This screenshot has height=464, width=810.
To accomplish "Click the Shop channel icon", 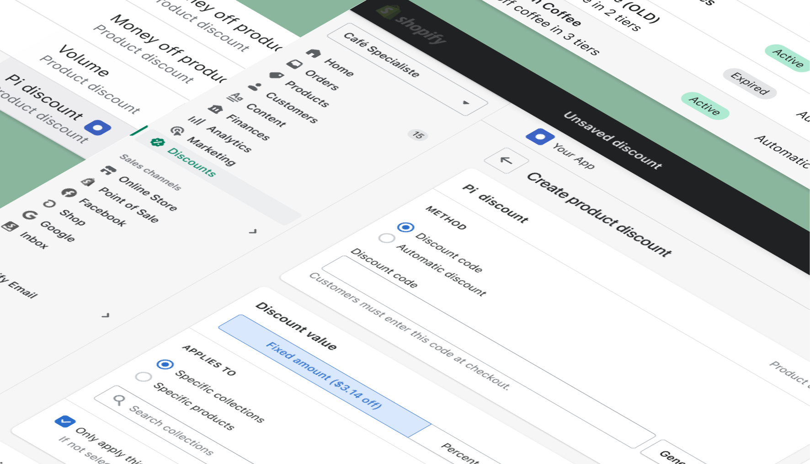I will point(49,204).
